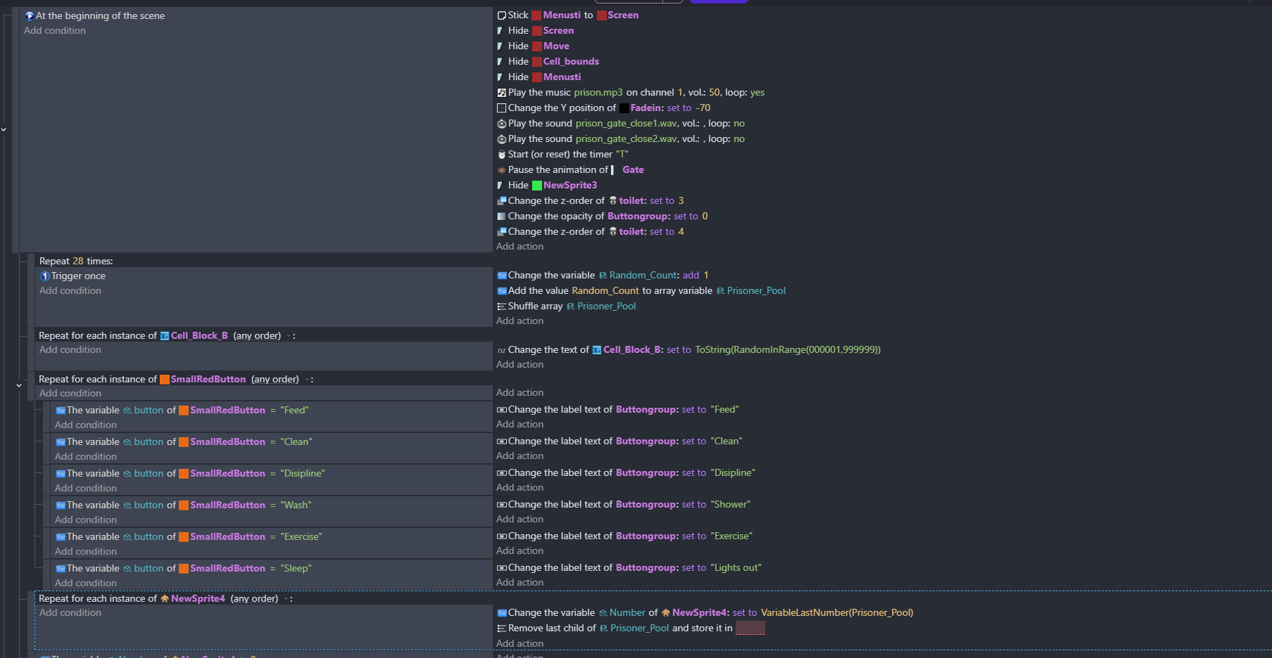The height and width of the screenshot is (658, 1272).
Task: Click the green NewSprite3 object swatch
Action: [537, 186]
